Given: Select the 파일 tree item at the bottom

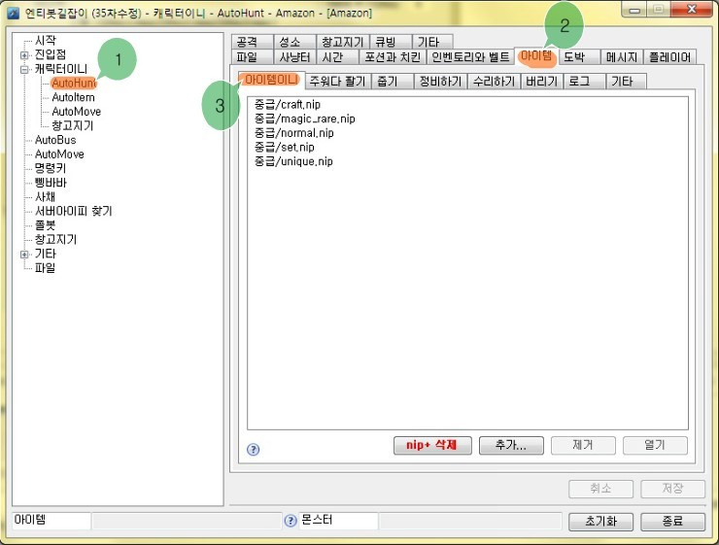Looking at the screenshot, I should pos(45,268).
